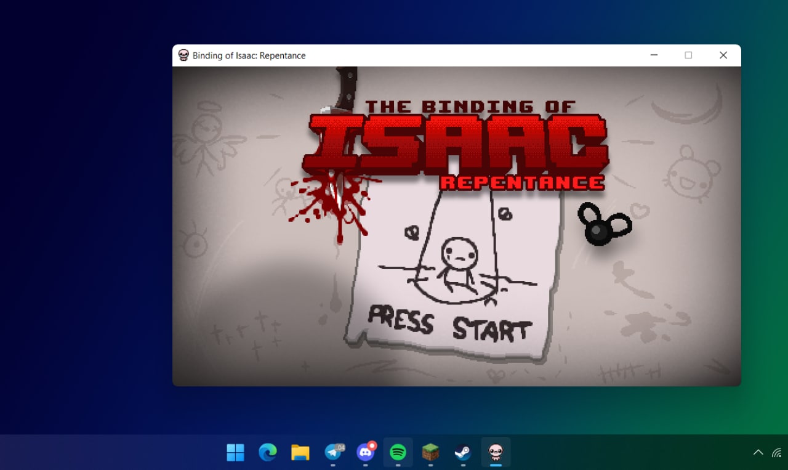Image resolution: width=788 pixels, height=470 pixels.
Task: Open Telegram from the taskbar
Action: click(x=333, y=453)
